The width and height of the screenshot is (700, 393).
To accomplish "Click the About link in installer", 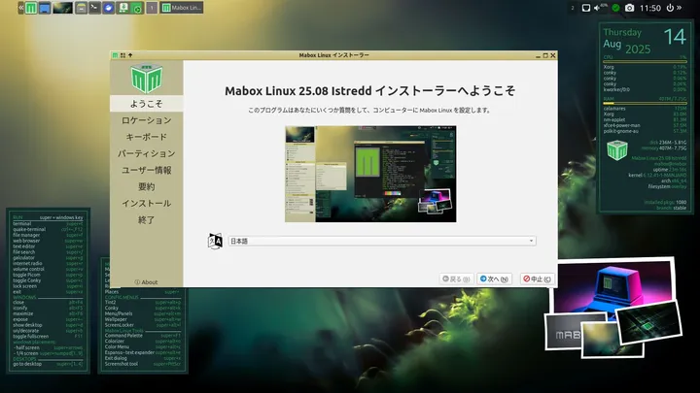I will (146, 282).
